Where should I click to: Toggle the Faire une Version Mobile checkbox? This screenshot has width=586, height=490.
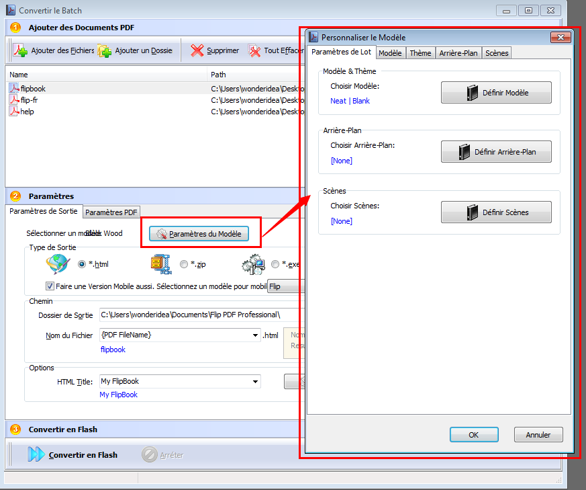(50, 286)
